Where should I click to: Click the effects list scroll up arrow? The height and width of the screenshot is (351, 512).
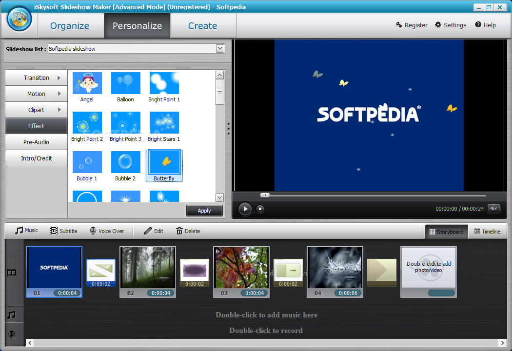220,75
